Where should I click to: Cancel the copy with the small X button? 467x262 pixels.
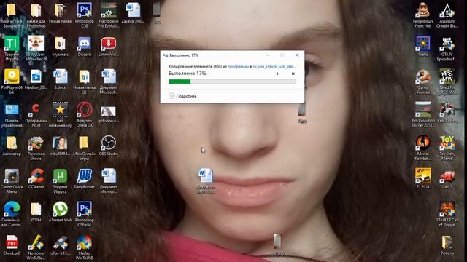(293, 74)
